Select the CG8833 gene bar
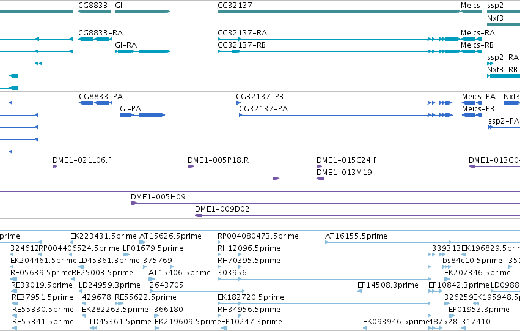The width and height of the screenshot is (520, 331). (95, 12)
